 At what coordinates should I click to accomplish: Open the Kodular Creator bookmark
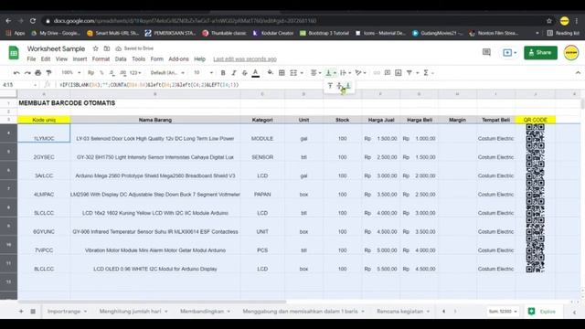(273, 33)
